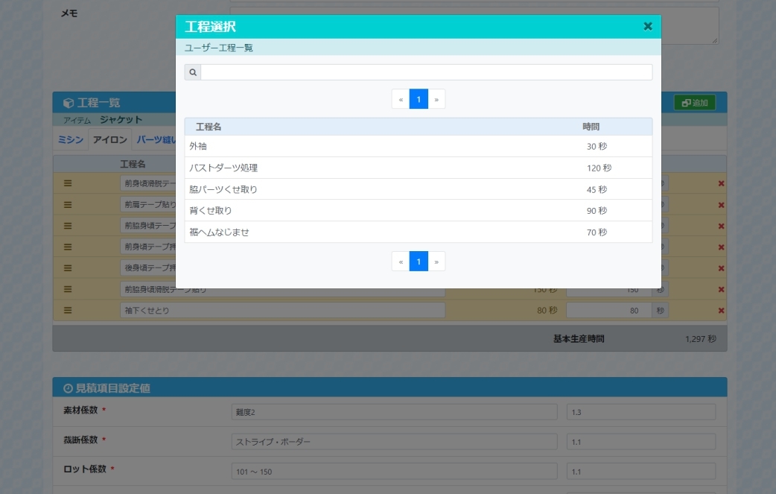Go to previous page below the process table
Screen dimensions: 776x494
[401, 262]
